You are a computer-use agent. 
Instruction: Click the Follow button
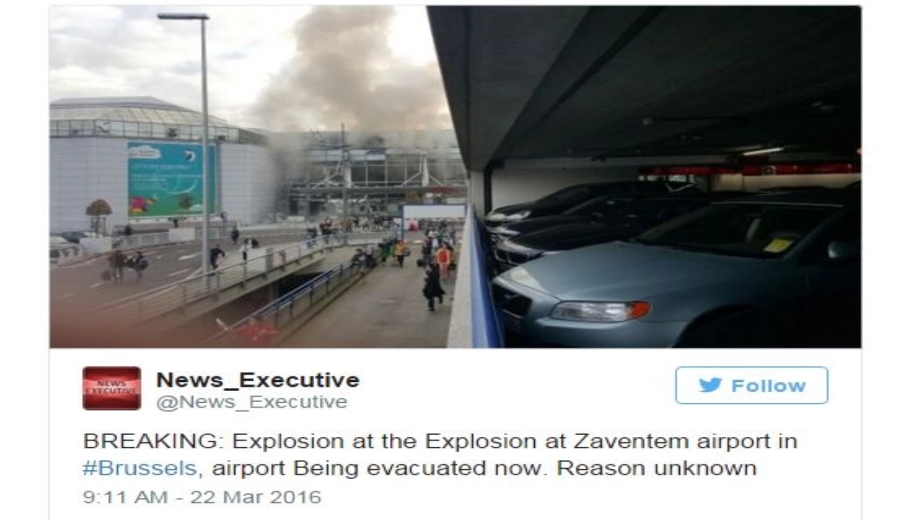(x=751, y=385)
